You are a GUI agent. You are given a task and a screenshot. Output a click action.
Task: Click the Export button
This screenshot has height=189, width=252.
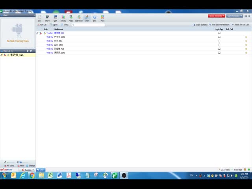coord(54,25)
